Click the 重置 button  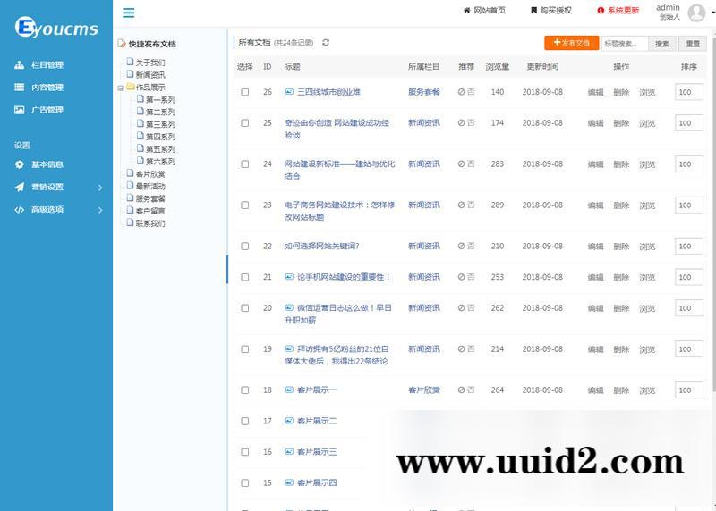click(x=692, y=43)
